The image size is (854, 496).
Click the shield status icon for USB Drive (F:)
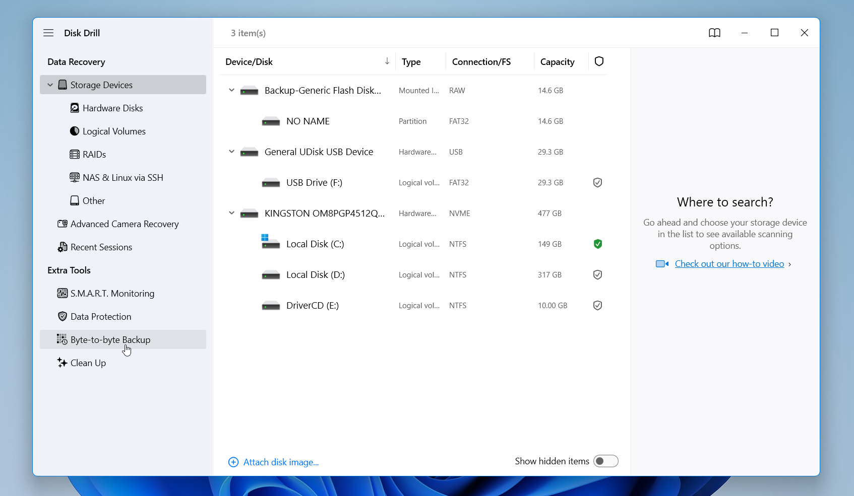point(597,182)
